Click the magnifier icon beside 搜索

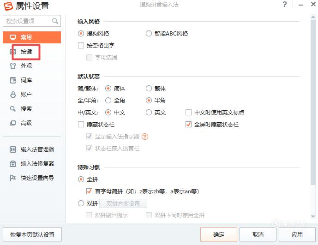(x=13, y=109)
